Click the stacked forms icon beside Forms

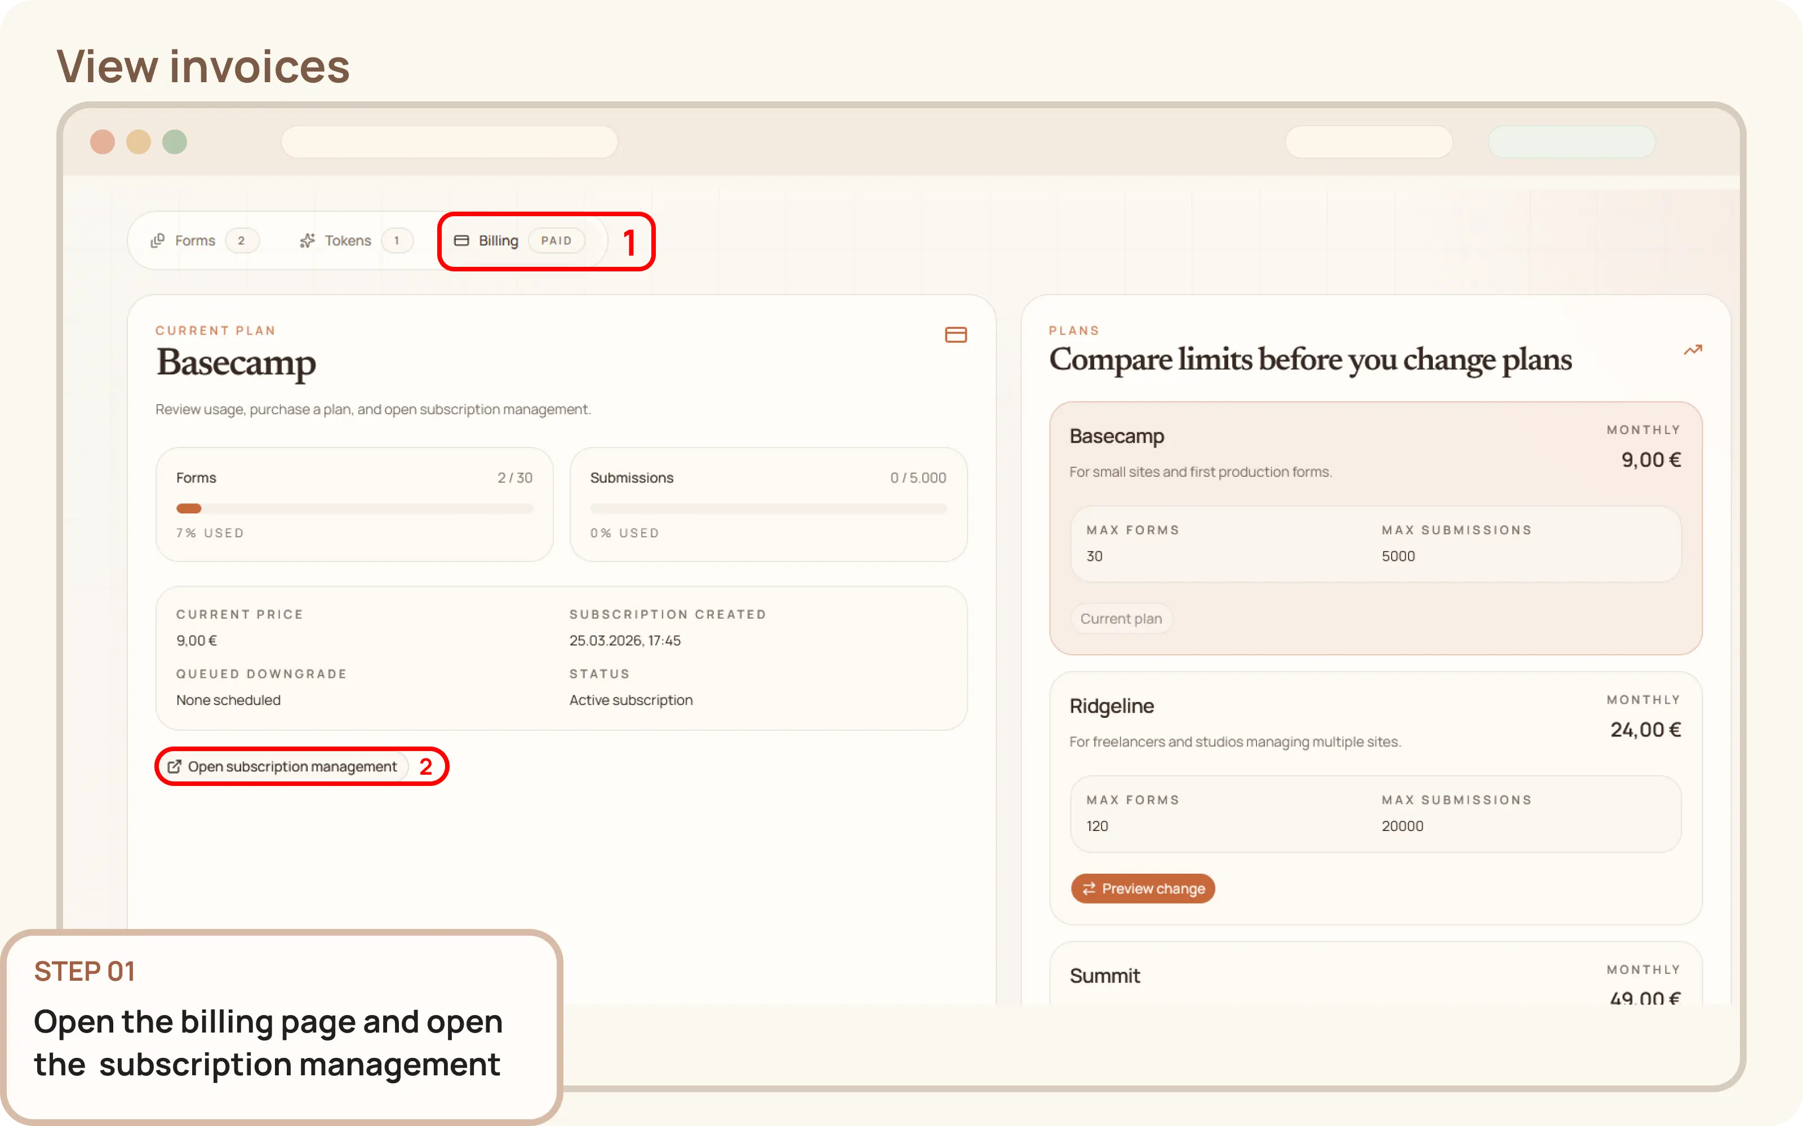pos(158,240)
